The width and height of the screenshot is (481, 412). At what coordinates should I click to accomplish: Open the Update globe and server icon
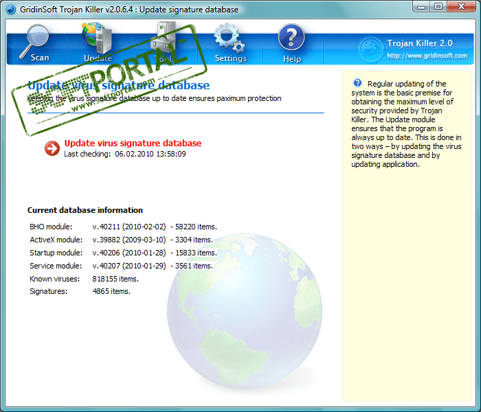[x=98, y=38]
